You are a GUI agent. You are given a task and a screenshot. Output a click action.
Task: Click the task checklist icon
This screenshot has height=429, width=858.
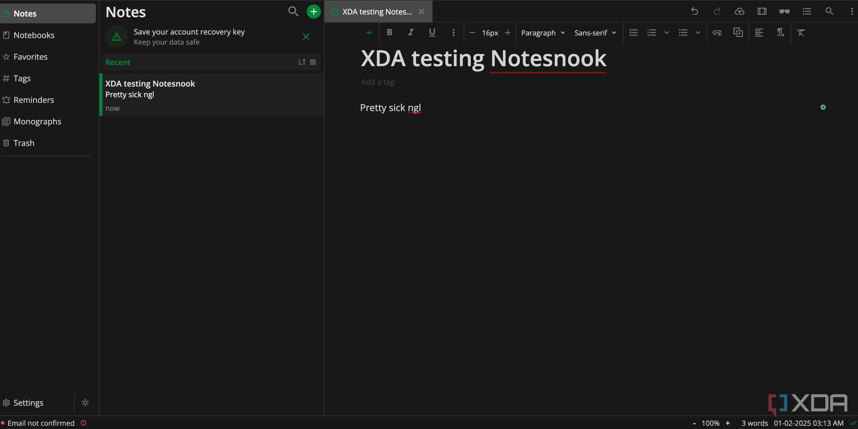click(634, 32)
